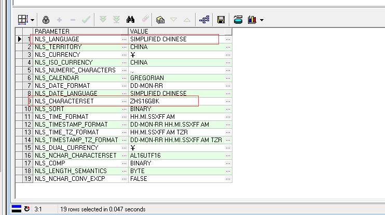385x215 pixels.
Task: Click the insert record plus icon
Action: pos(59,20)
